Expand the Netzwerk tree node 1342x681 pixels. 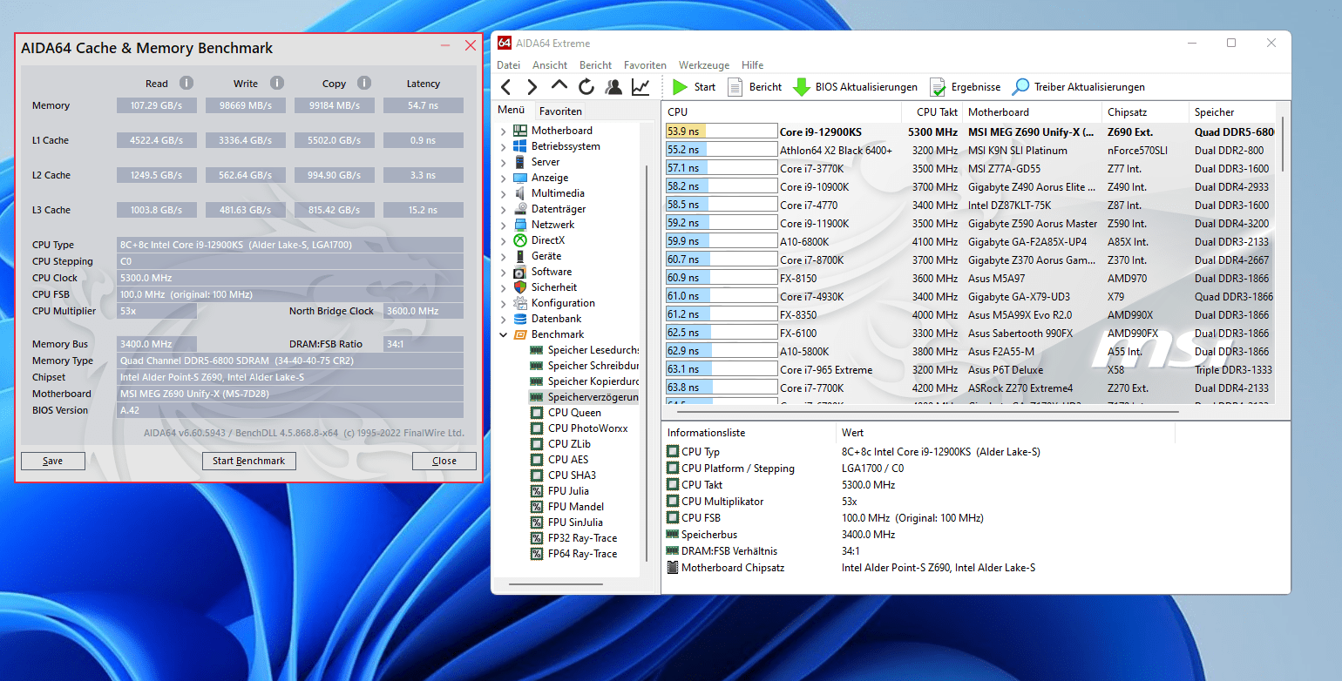coord(503,225)
